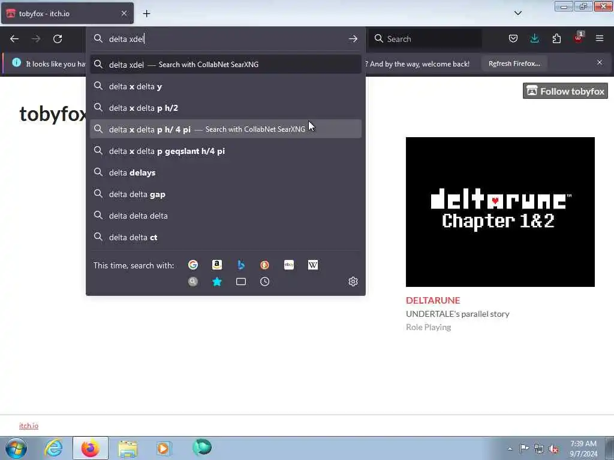Go using the address bar arrow
Viewport: 614px width, 460px height.
click(x=353, y=39)
